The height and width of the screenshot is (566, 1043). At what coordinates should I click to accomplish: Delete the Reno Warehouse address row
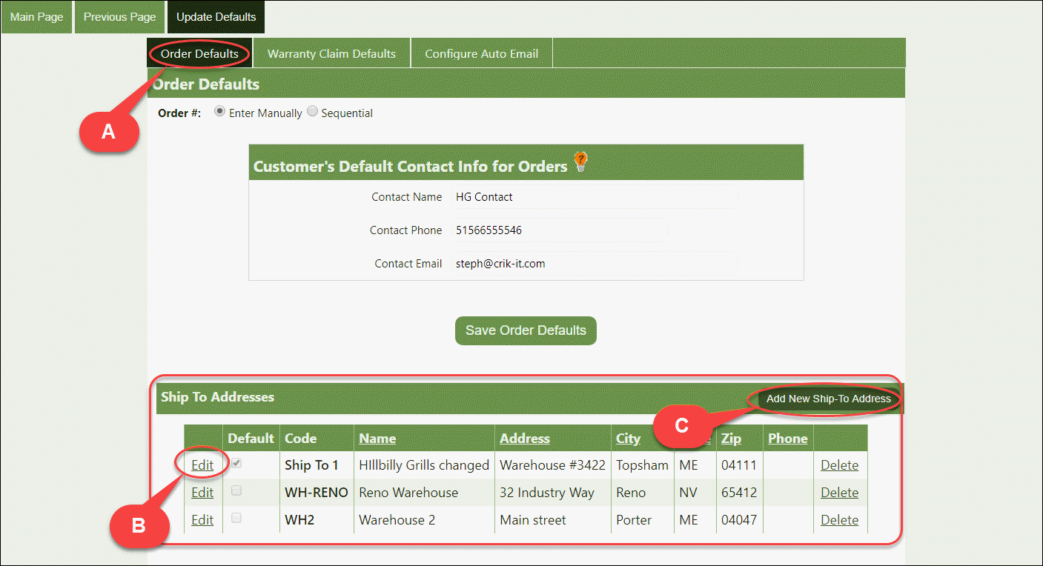point(839,493)
